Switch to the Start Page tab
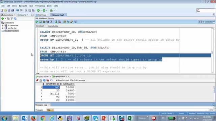 [42, 15]
